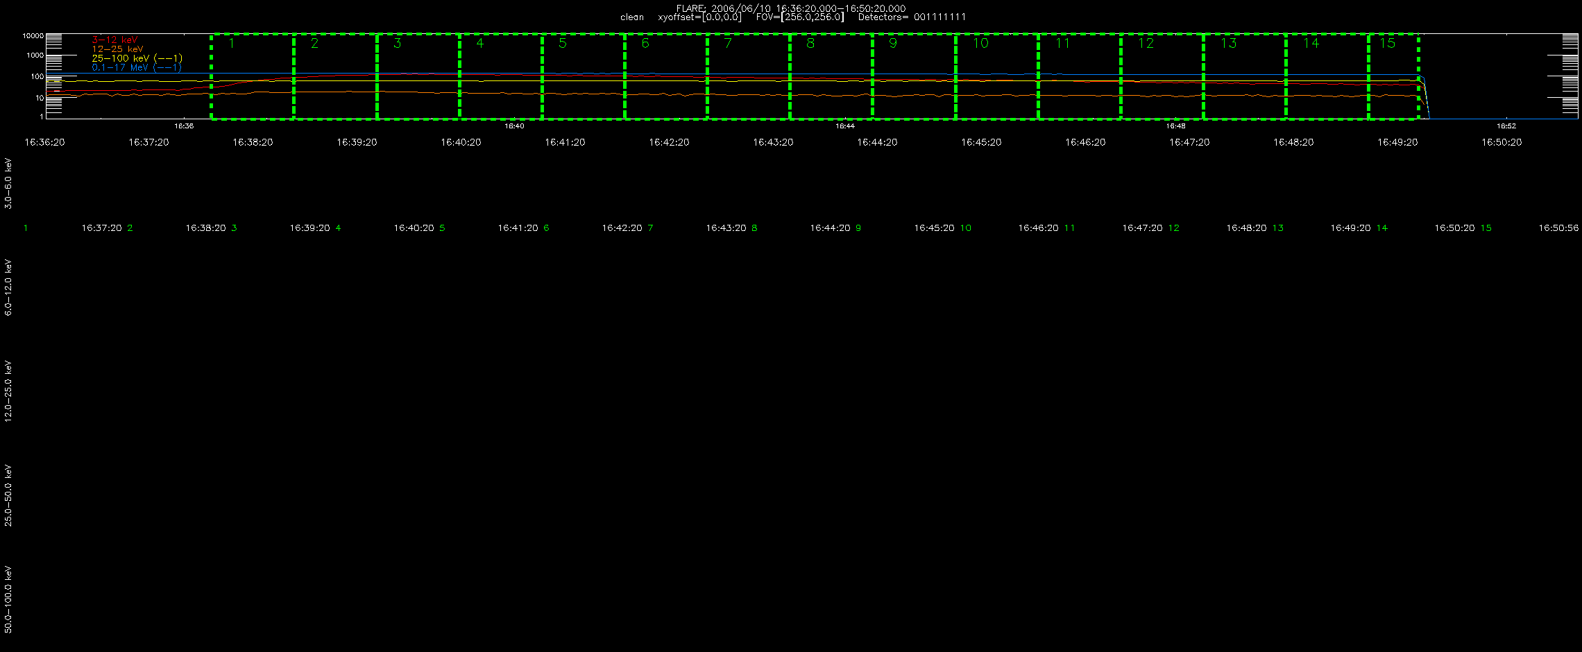Select interval 3 box in the lightcurve plot

[418, 76]
